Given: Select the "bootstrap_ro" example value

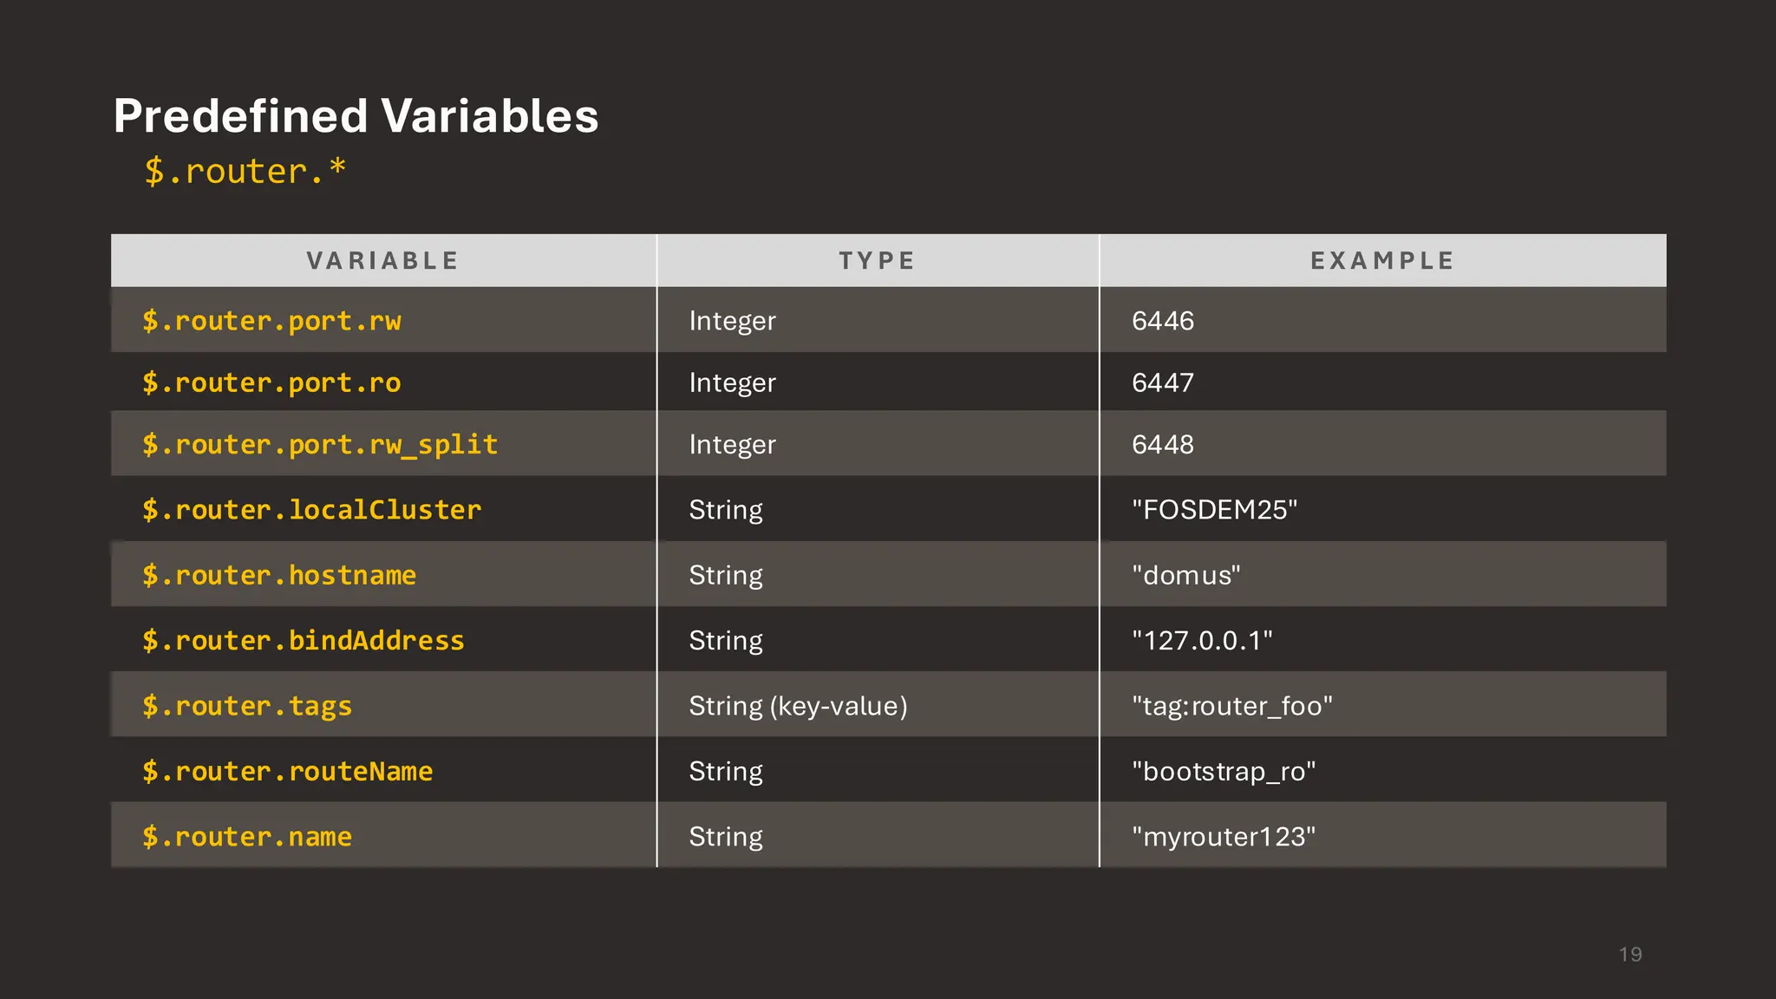Looking at the screenshot, I should click(x=1224, y=771).
